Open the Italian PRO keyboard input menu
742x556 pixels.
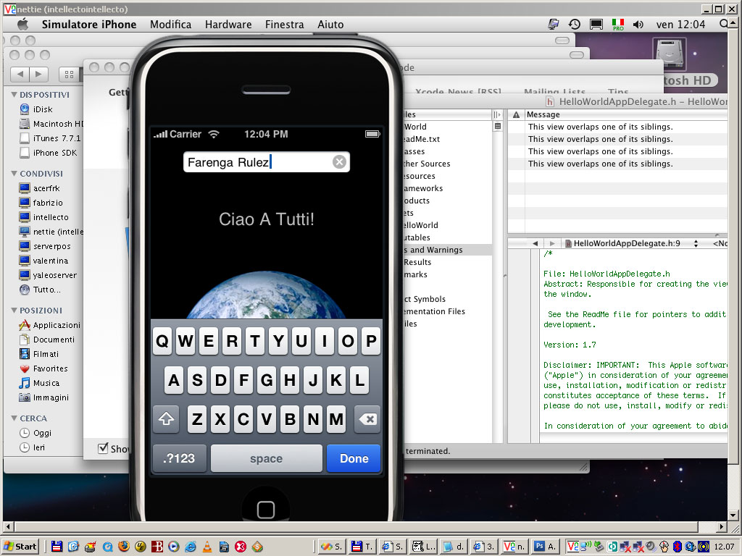[x=618, y=25]
